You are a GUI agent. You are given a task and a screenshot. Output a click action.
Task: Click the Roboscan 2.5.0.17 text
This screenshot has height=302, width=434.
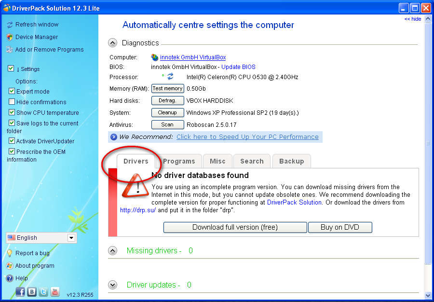pos(212,125)
